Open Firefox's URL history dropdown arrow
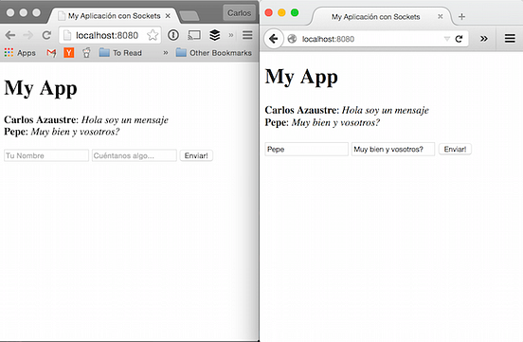Screen dimensions: 523x342 447,39
